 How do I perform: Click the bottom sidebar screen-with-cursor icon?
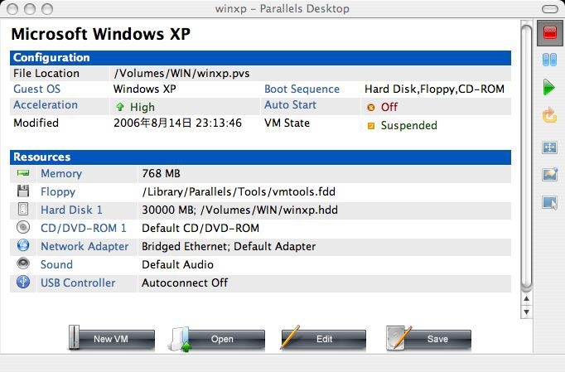[x=549, y=203]
